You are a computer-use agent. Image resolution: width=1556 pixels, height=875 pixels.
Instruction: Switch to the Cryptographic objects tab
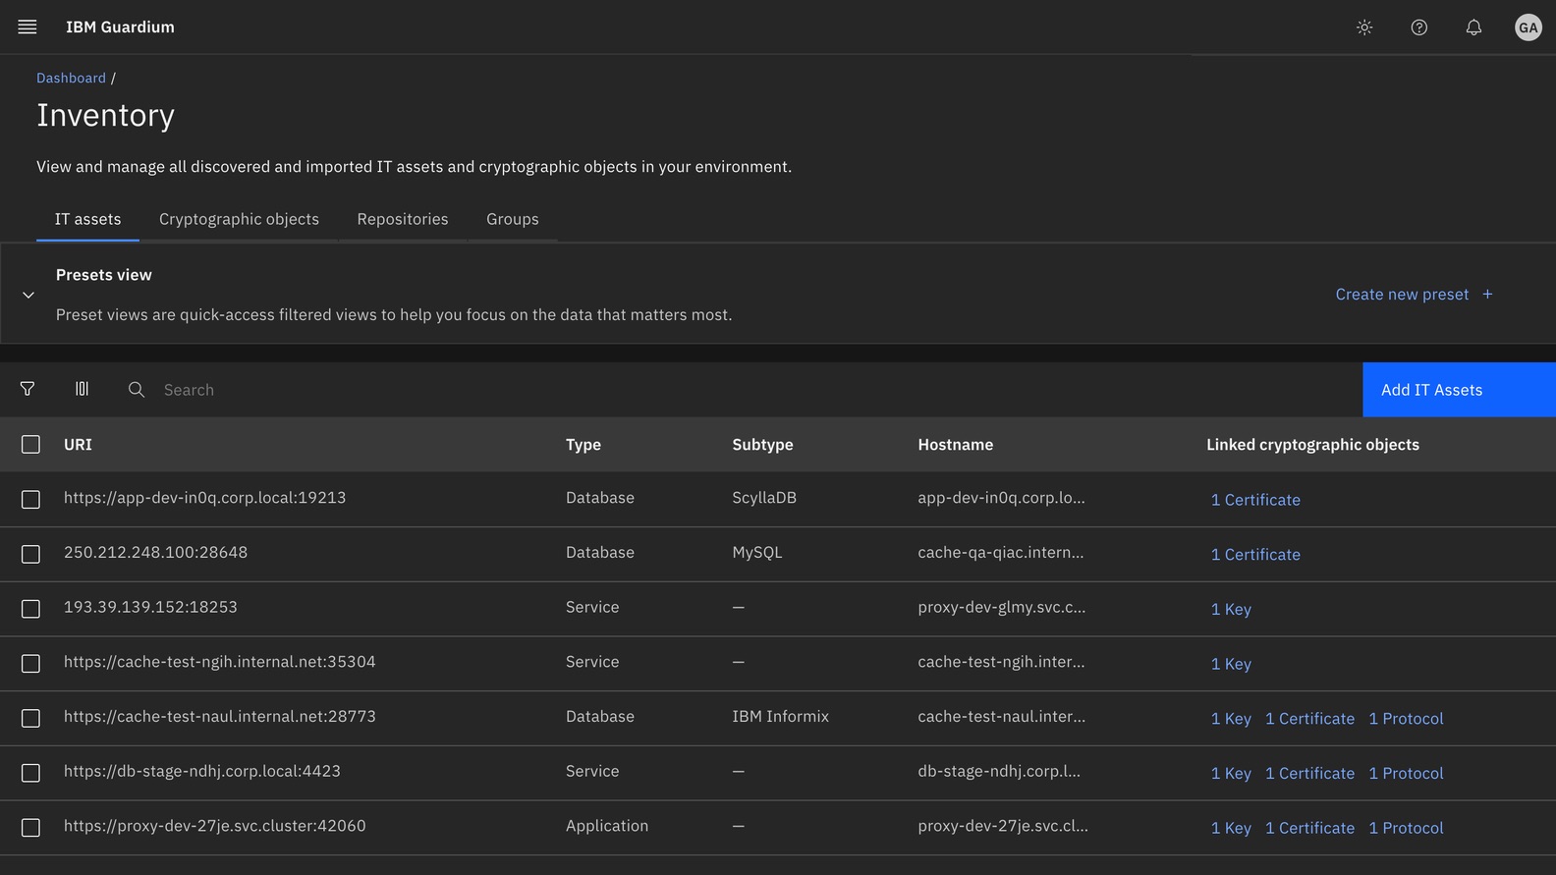click(239, 219)
